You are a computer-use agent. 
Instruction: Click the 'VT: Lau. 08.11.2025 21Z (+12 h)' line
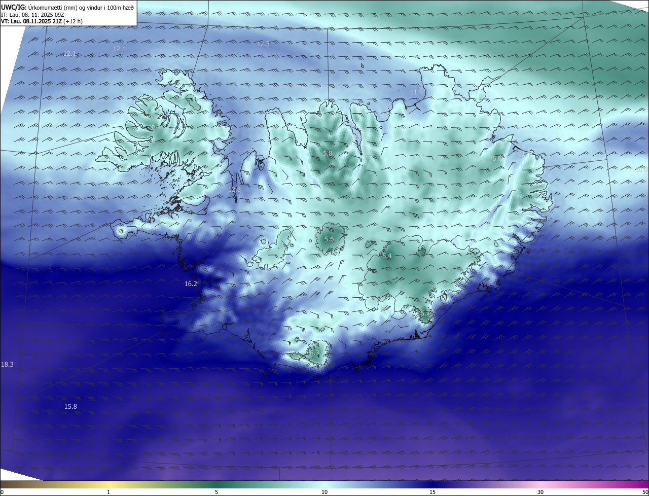pos(42,21)
